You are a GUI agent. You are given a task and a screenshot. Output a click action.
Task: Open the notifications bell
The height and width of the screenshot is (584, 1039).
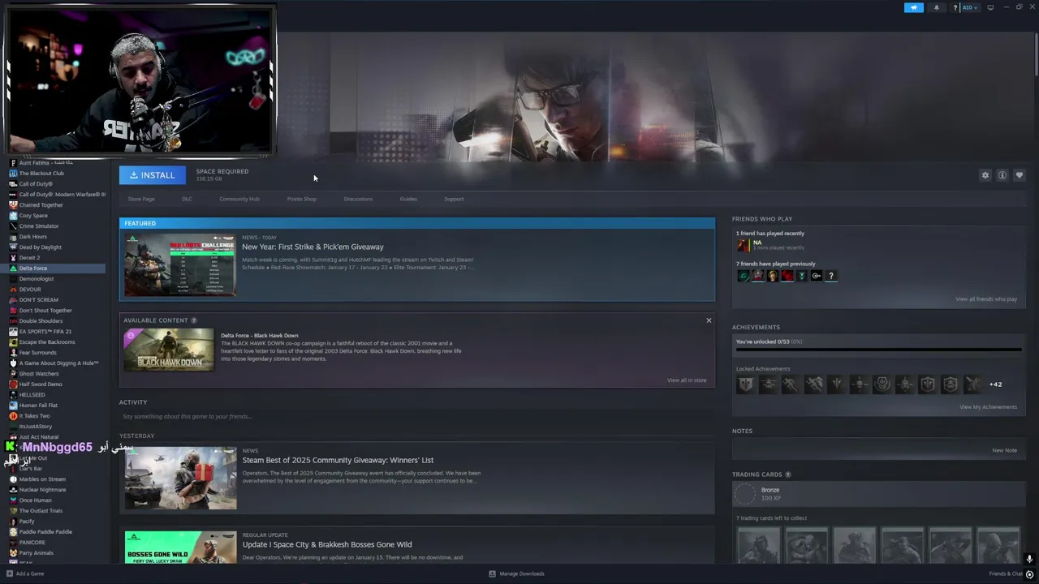936,7
